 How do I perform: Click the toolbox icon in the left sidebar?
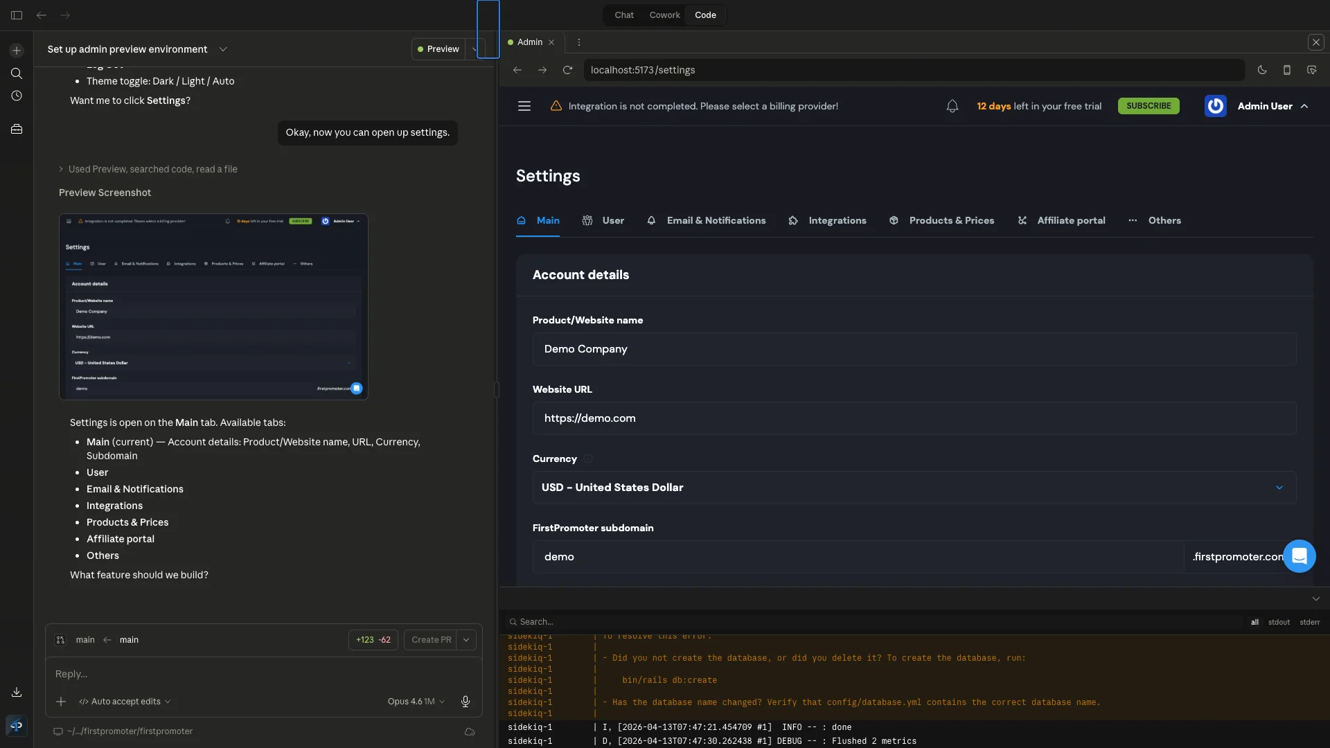pos(16,129)
